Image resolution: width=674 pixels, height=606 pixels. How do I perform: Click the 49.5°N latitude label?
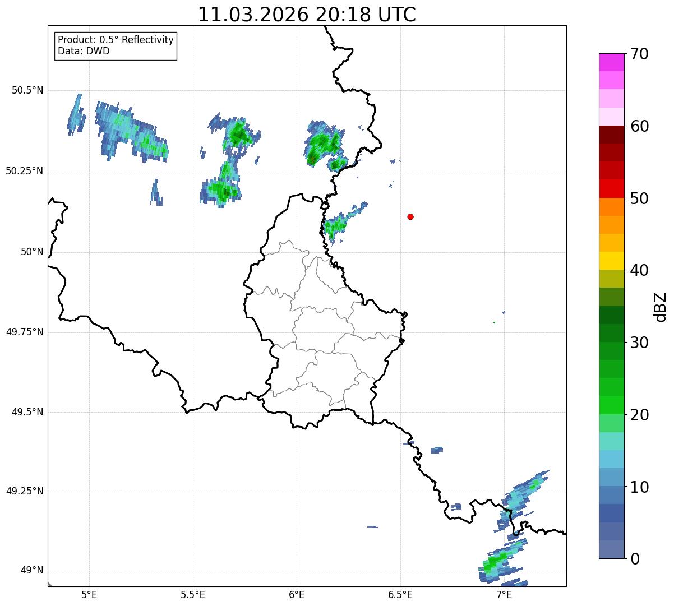point(27,412)
